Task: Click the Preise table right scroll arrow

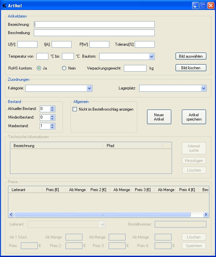Action: click(206, 214)
